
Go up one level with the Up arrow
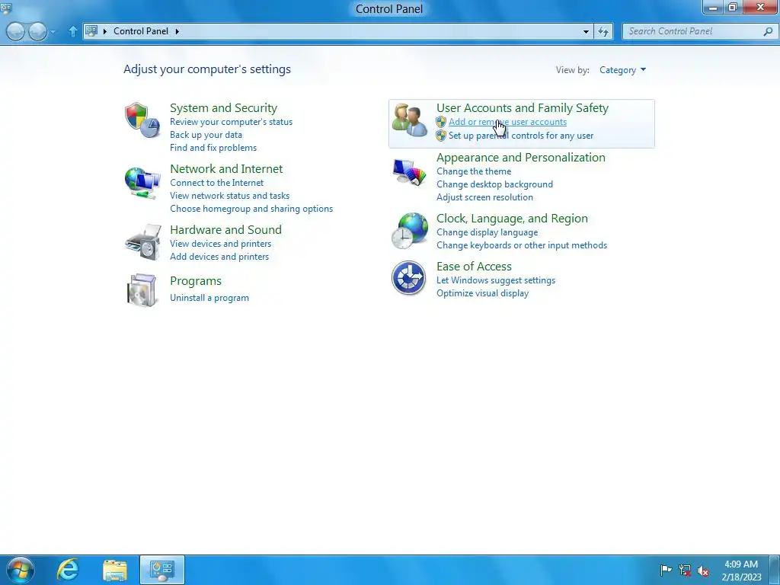point(72,31)
